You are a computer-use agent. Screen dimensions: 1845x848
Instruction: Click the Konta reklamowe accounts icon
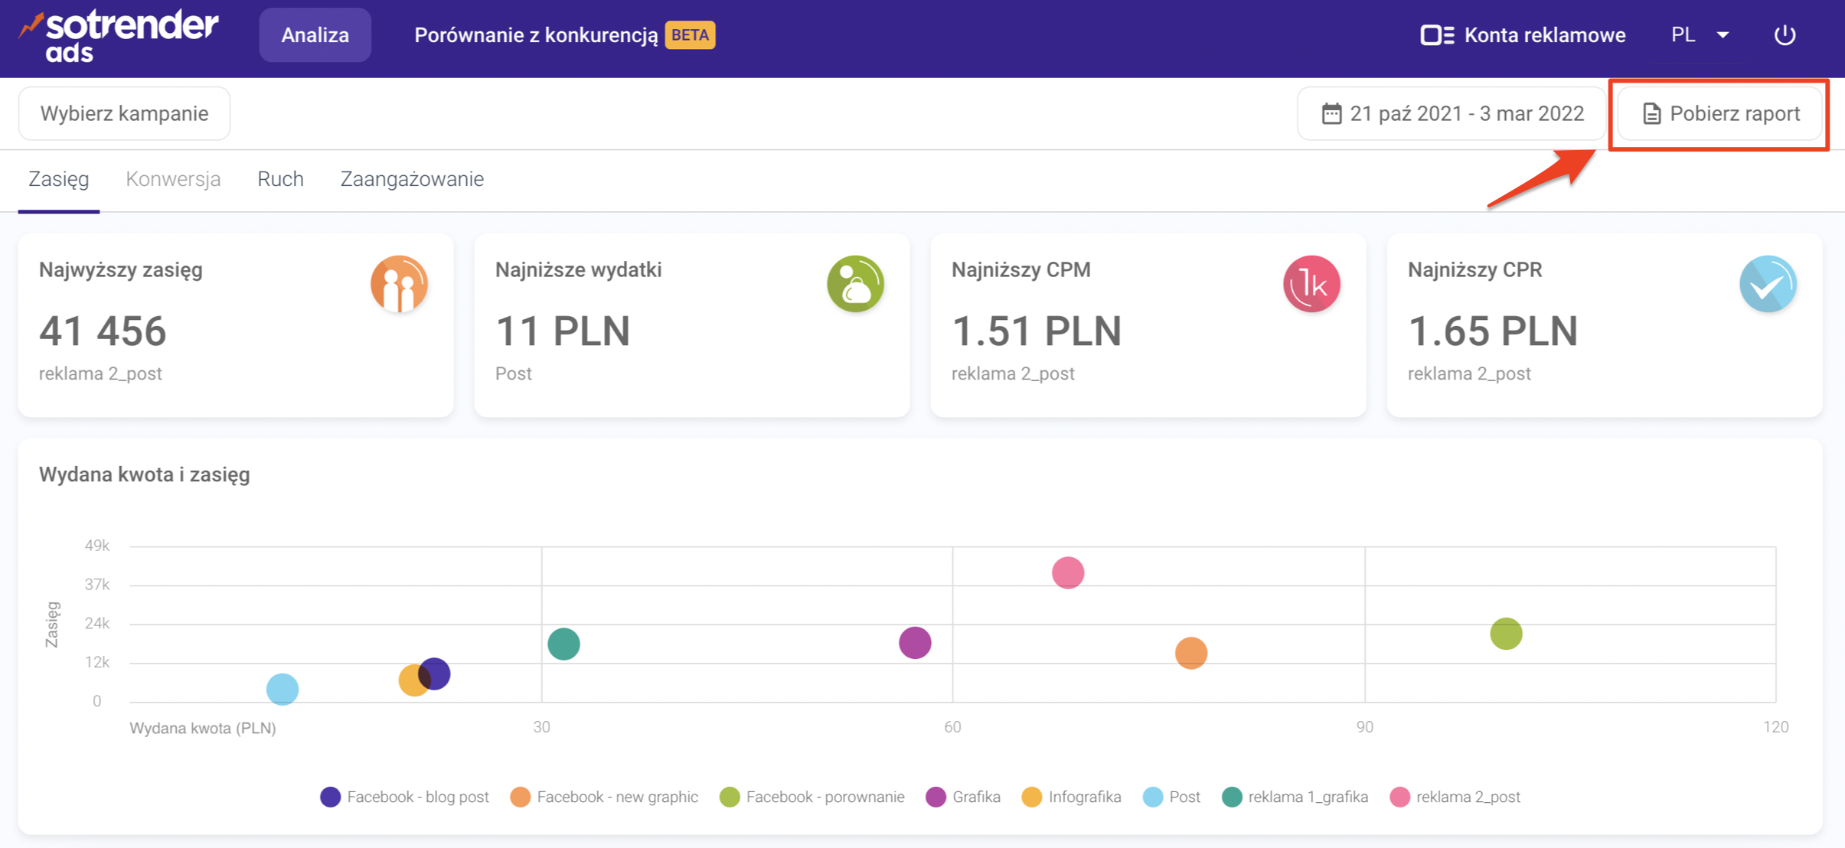[1437, 35]
